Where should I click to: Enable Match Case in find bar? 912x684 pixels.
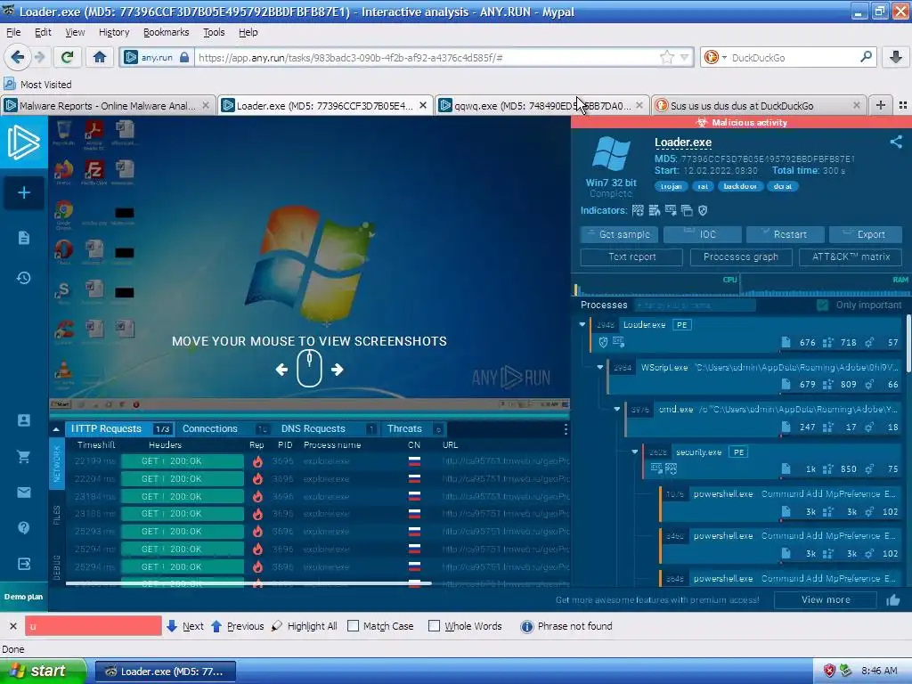[353, 626]
